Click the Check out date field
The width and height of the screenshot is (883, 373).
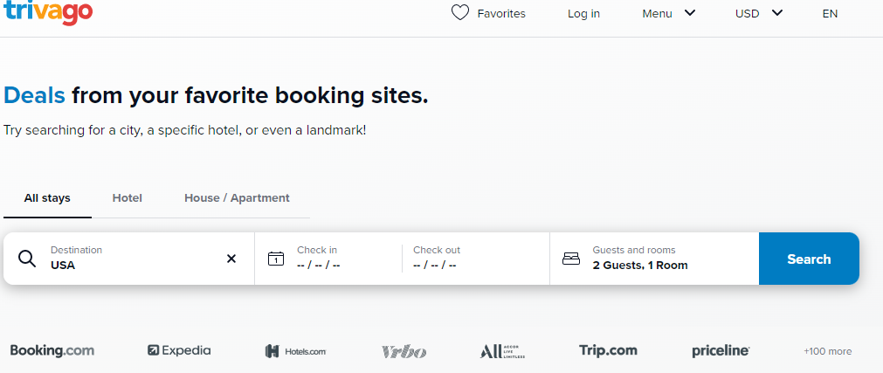point(472,259)
